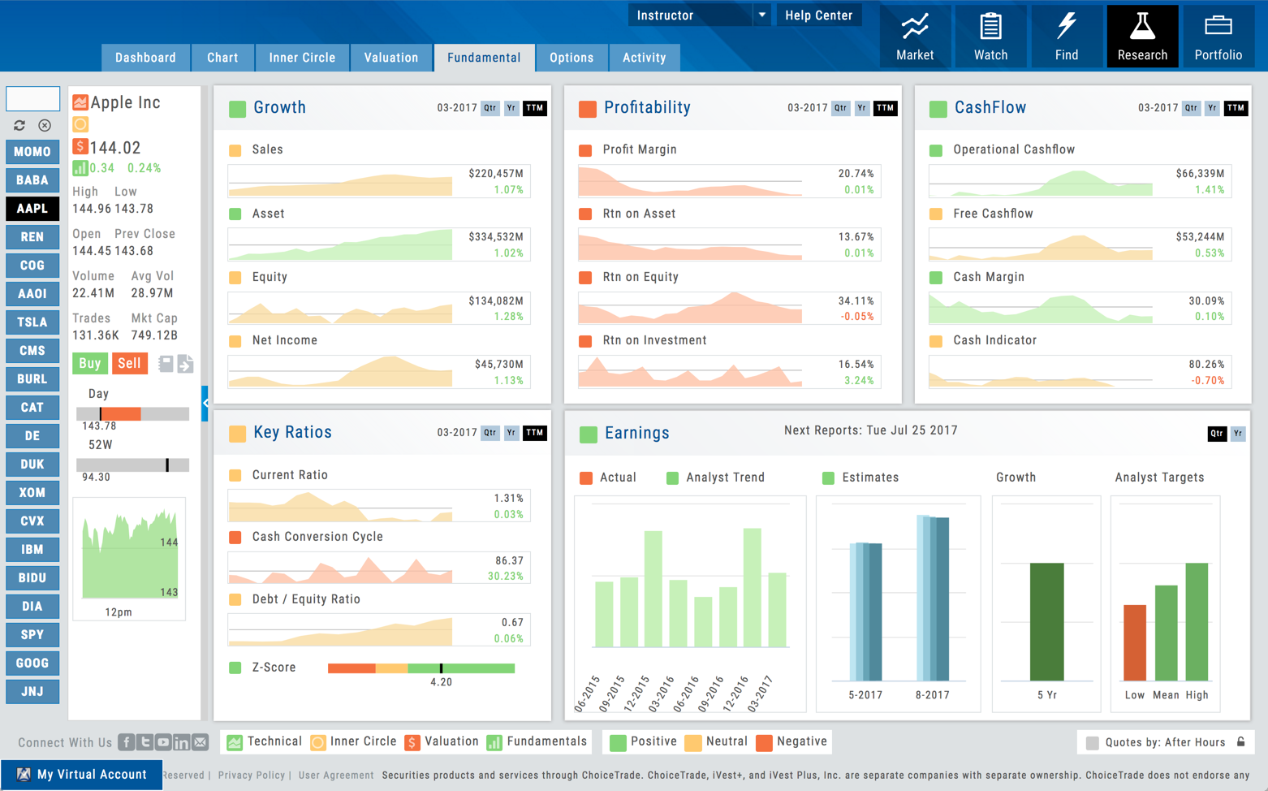Click the green Buy button

point(90,363)
